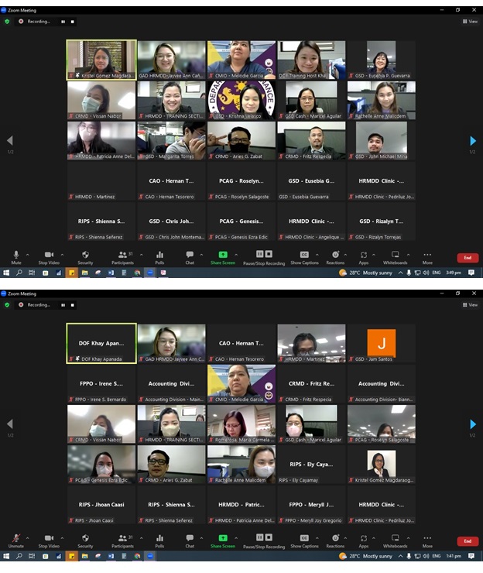
Task: Open View menu in the 3:49 pm meeting
Action: [x=470, y=22]
